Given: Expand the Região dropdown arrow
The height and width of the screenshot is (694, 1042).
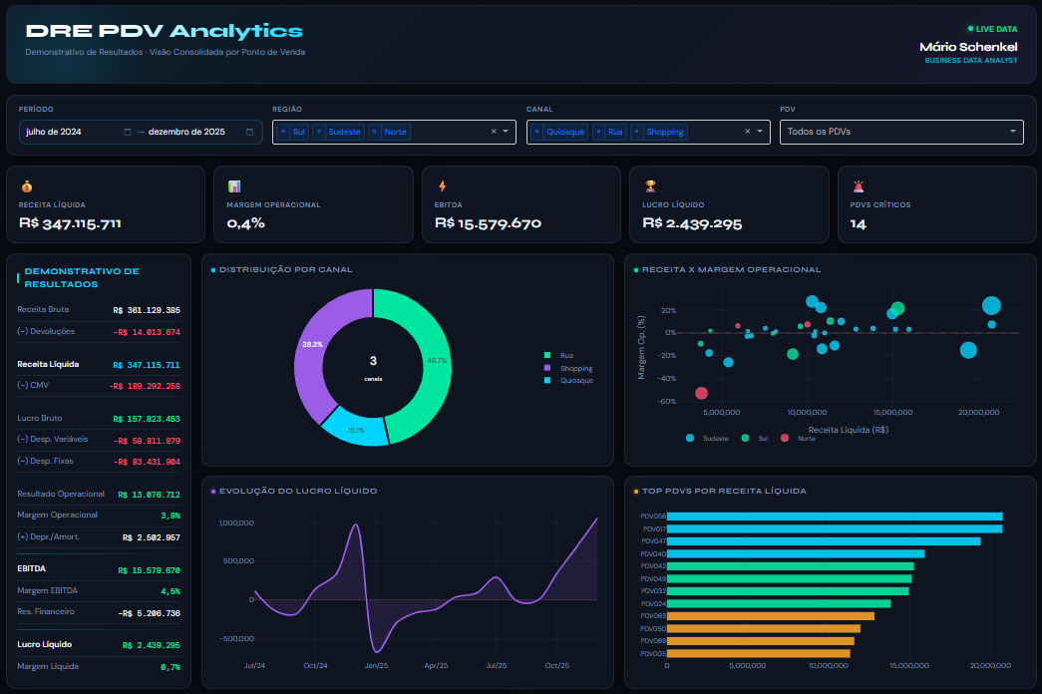Looking at the screenshot, I should (x=506, y=132).
